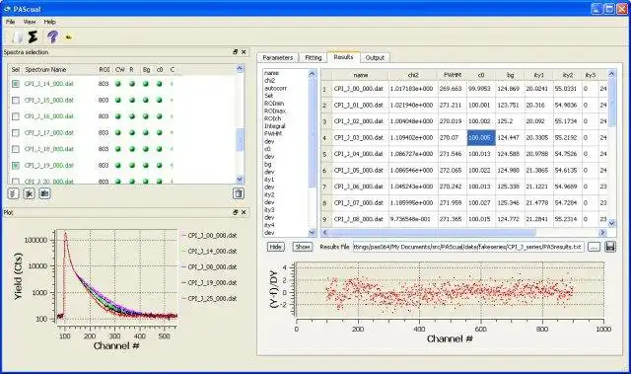This screenshot has height=374, width=631.
Task: Click the column list vertical scrollbar thumb
Action: click(312, 132)
